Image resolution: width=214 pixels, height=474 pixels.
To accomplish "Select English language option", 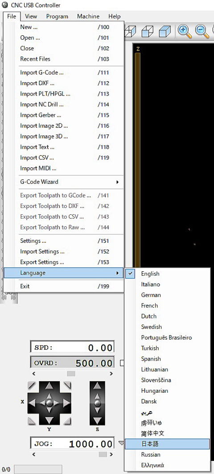I will tap(167, 274).
